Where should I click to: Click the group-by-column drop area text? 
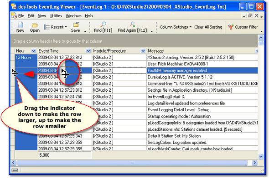coord(58,41)
